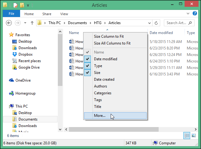Click the horizontal scrollbar right arrow
The image size is (201, 149).
click(196, 129)
